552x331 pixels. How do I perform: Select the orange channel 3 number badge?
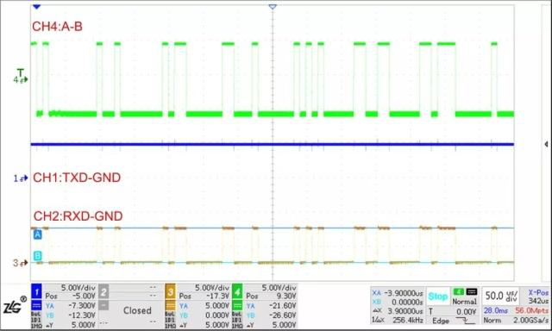171,291
